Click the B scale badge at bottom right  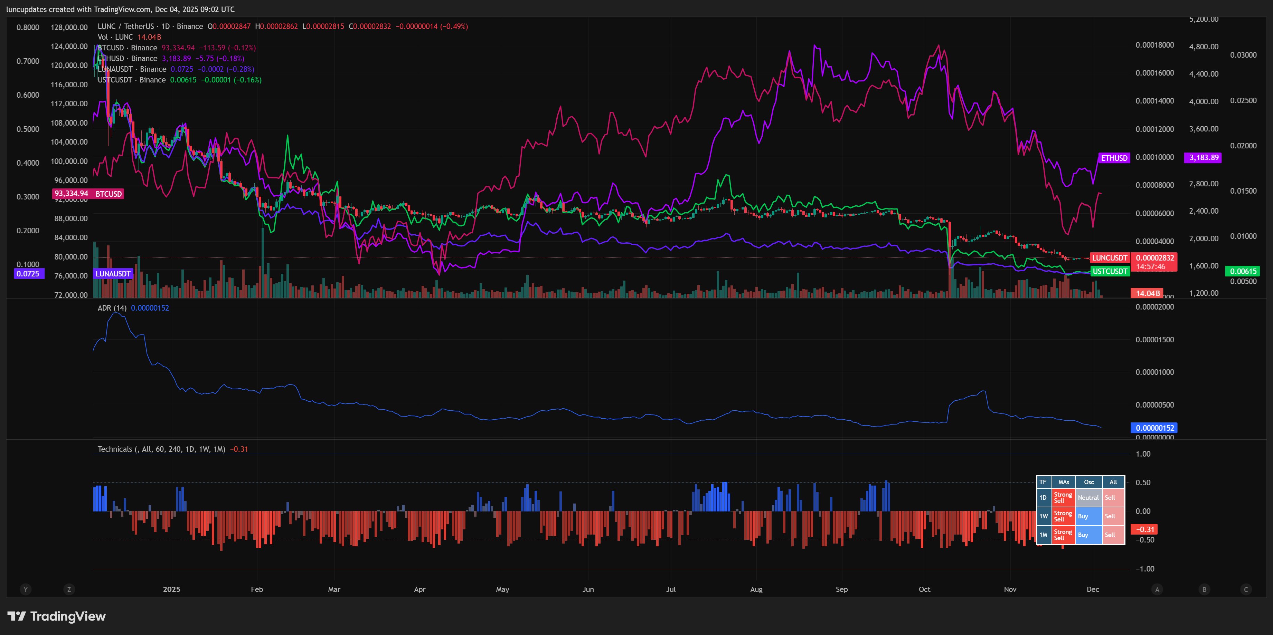(x=1204, y=589)
